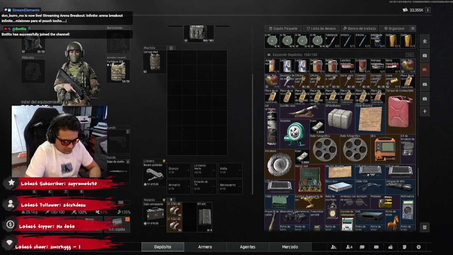Expand the Armería 3/15 key dropdown
Viewport: 453px width, 255px height.
click(x=178, y=187)
